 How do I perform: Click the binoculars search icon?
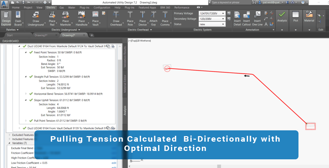point(254,2)
